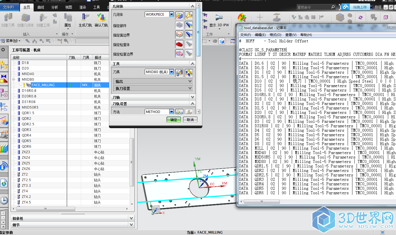
Task: Click the navigator horizontal scrollbar thumb
Action: (x=46, y=209)
